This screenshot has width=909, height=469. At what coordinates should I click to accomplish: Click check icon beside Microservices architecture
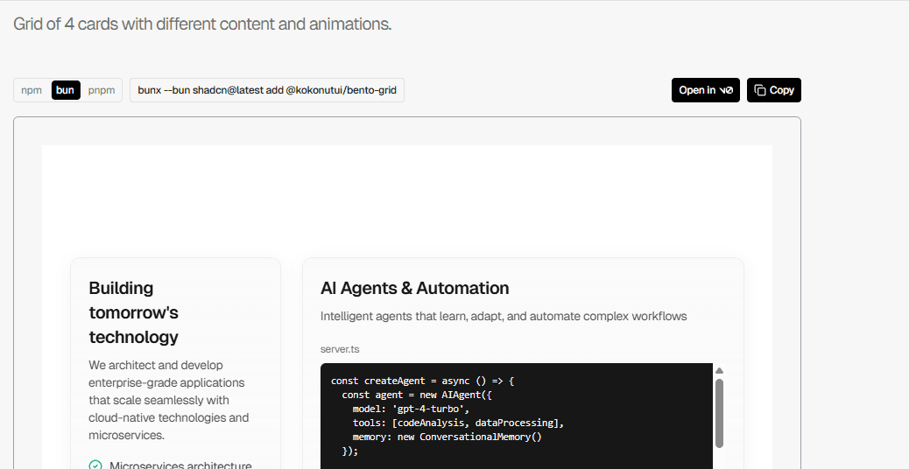(x=95, y=465)
